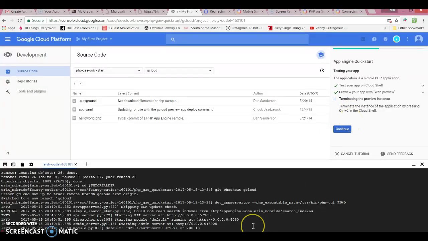The height and width of the screenshot is (241, 428).
Task: Open the Google Cloud hamburger navigation menu
Action: 8,39
